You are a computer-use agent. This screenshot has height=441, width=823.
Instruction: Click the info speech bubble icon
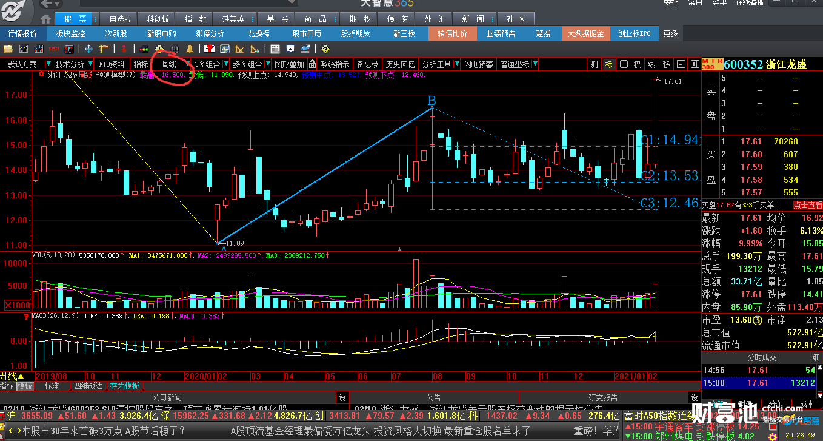pos(290,49)
